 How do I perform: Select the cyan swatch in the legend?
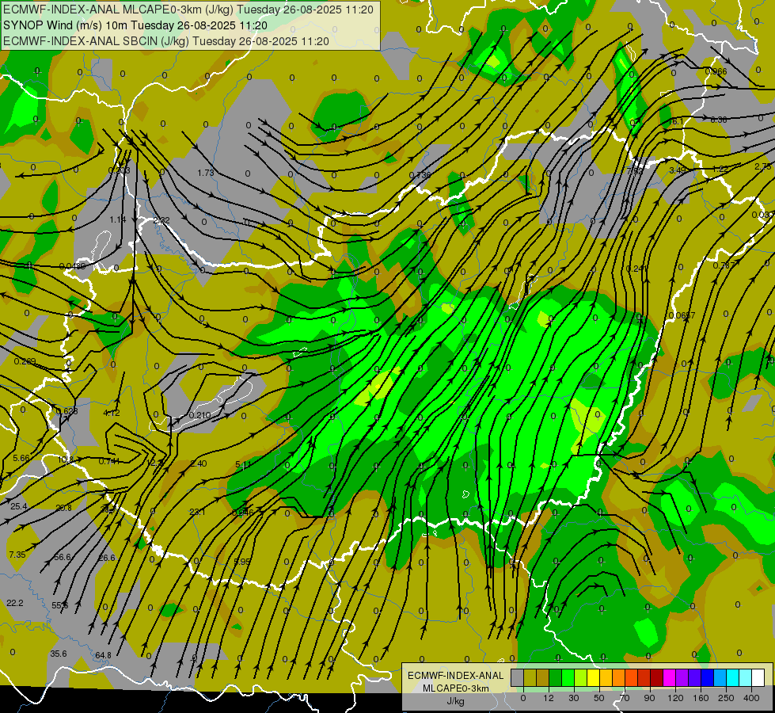point(733,677)
